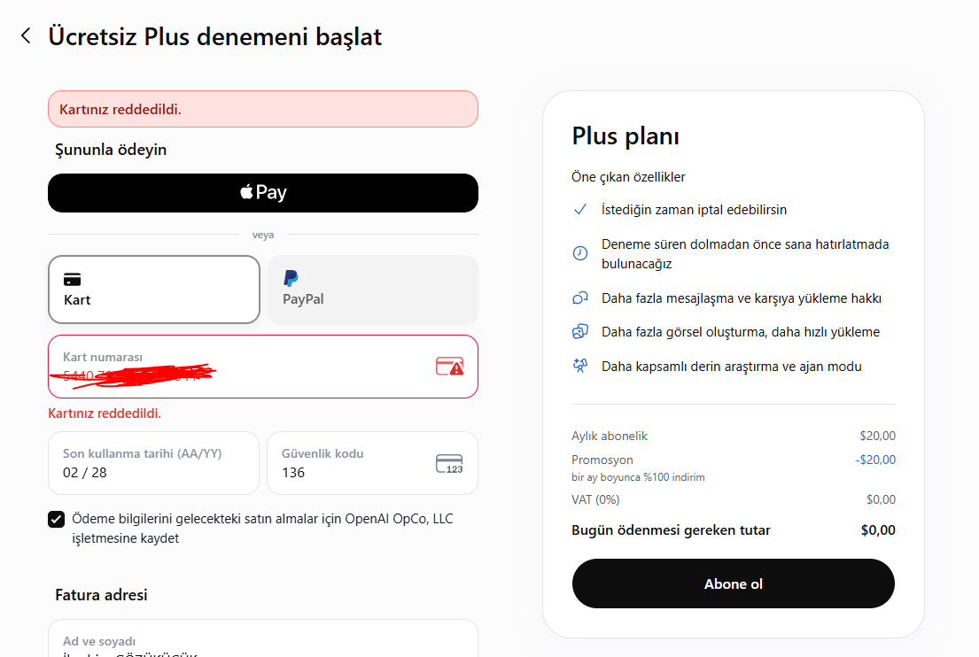Screen dimensions: 979x657
Task: Click the deep research agent icon
Action: (580, 366)
